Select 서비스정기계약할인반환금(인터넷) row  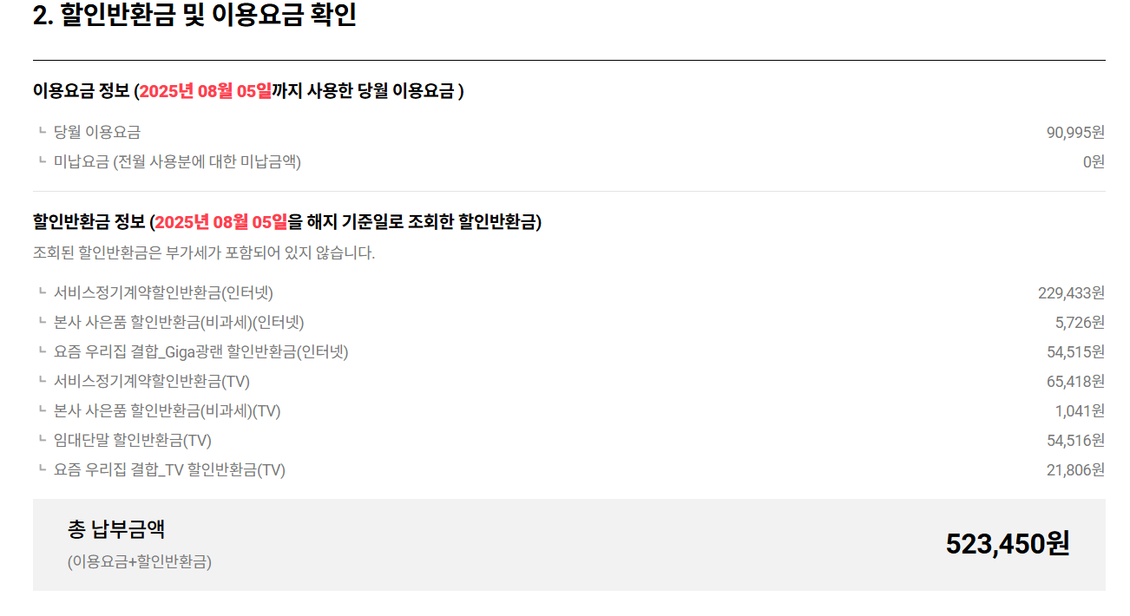point(569,292)
